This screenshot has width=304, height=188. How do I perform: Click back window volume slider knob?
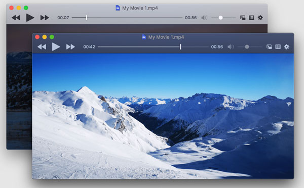[x=220, y=18]
